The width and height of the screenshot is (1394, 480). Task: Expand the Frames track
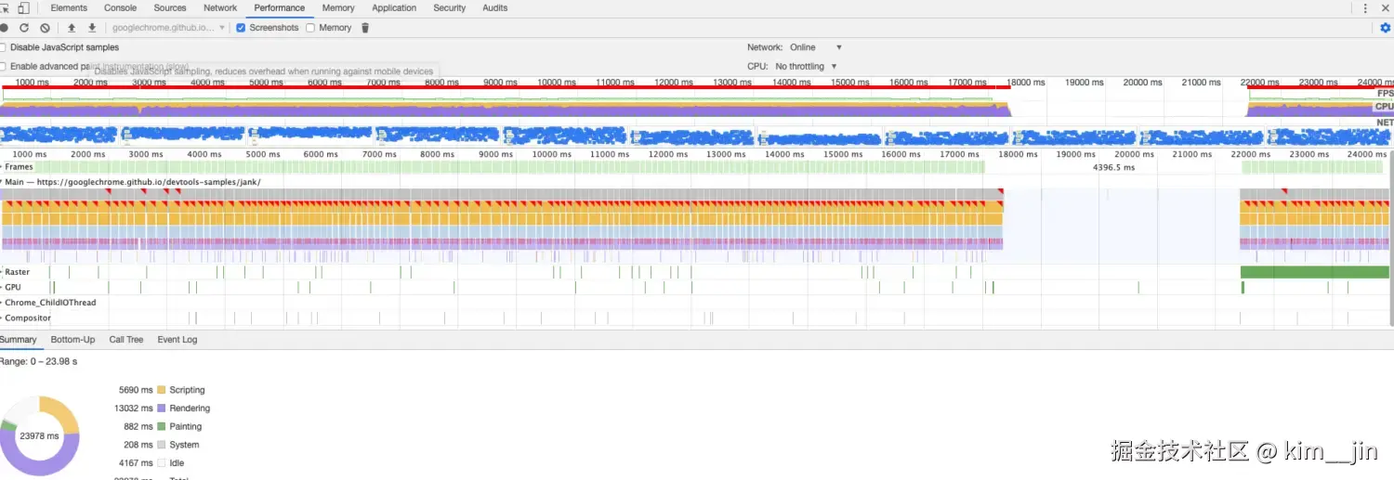(3, 167)
